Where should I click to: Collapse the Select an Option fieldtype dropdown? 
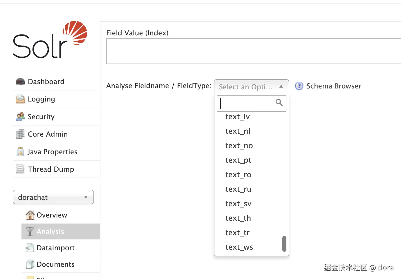tap(251, 86)
